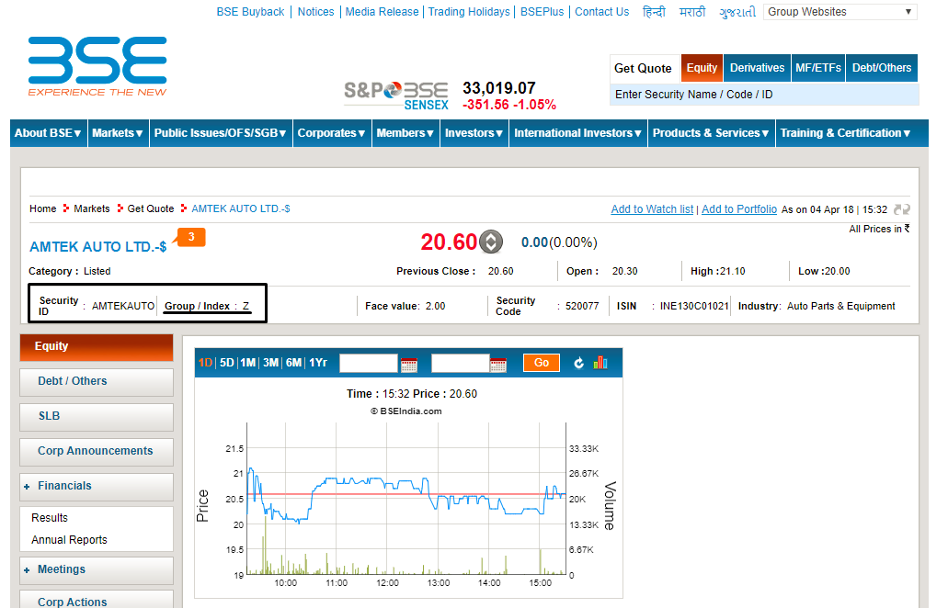The height and width of the screenshot is (608, 948).
Task: Open International Investors menu
Action: point(578,133)
